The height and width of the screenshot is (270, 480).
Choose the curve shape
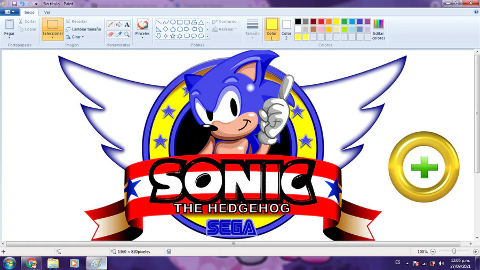[166, 22]
